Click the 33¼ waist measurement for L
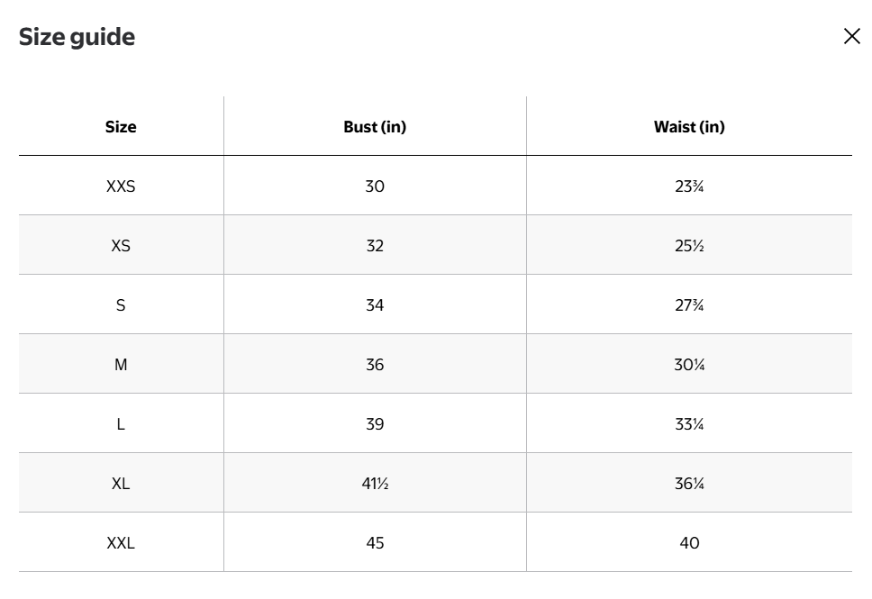The image size is (872, 599). (689, 424)
